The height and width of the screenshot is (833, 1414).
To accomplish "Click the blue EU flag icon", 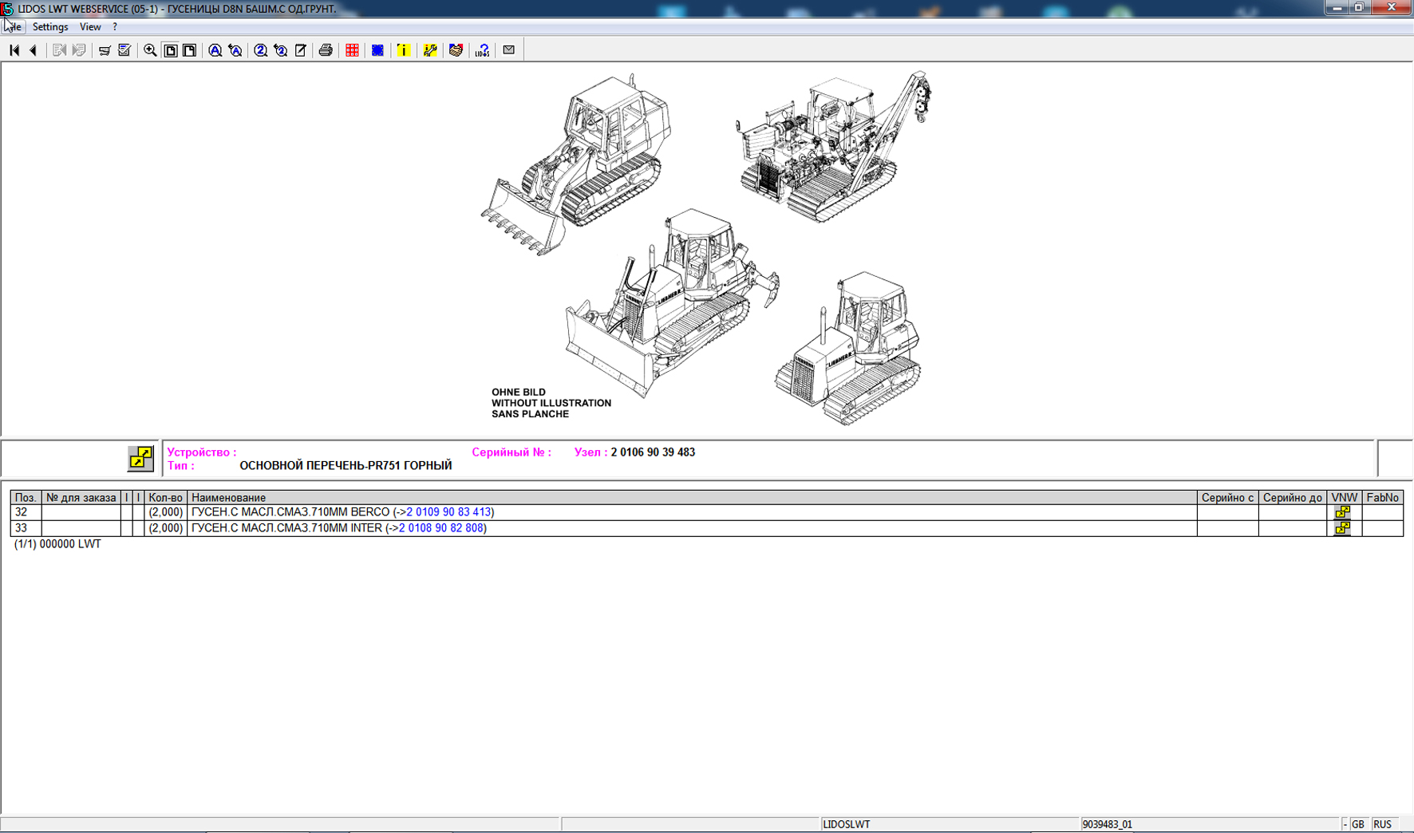I will (377, 50).
